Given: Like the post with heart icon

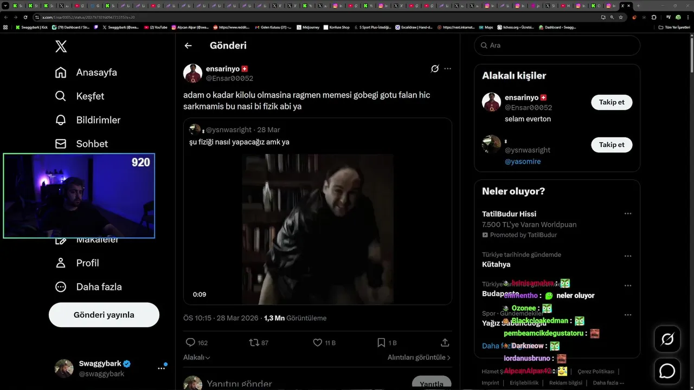Looking at the screenshot, I should pos(324,342).
